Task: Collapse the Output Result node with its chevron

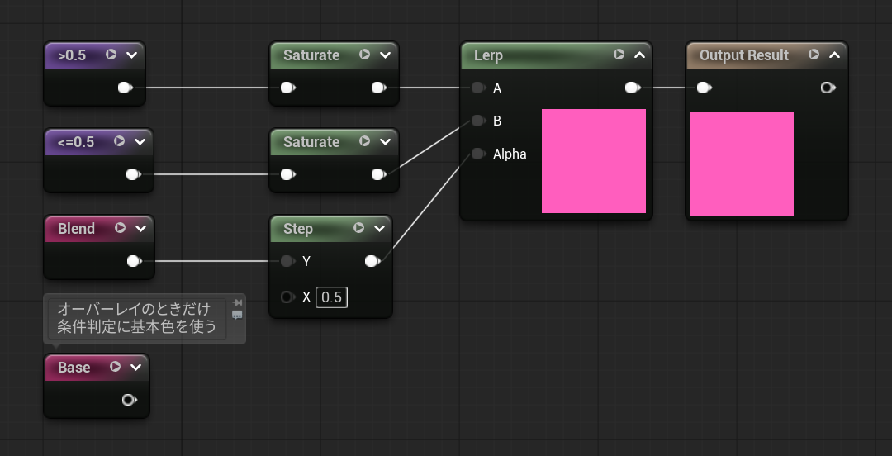Action: (834, 55)
